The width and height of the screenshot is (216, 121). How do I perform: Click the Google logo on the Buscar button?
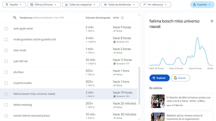click(175, 78)
